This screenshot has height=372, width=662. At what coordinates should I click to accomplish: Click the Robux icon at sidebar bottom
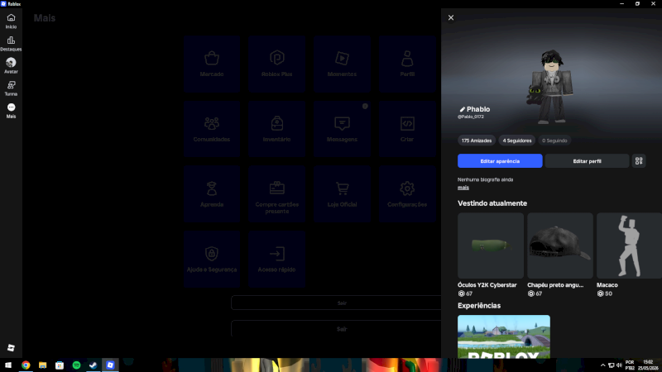tap(11, 347)
